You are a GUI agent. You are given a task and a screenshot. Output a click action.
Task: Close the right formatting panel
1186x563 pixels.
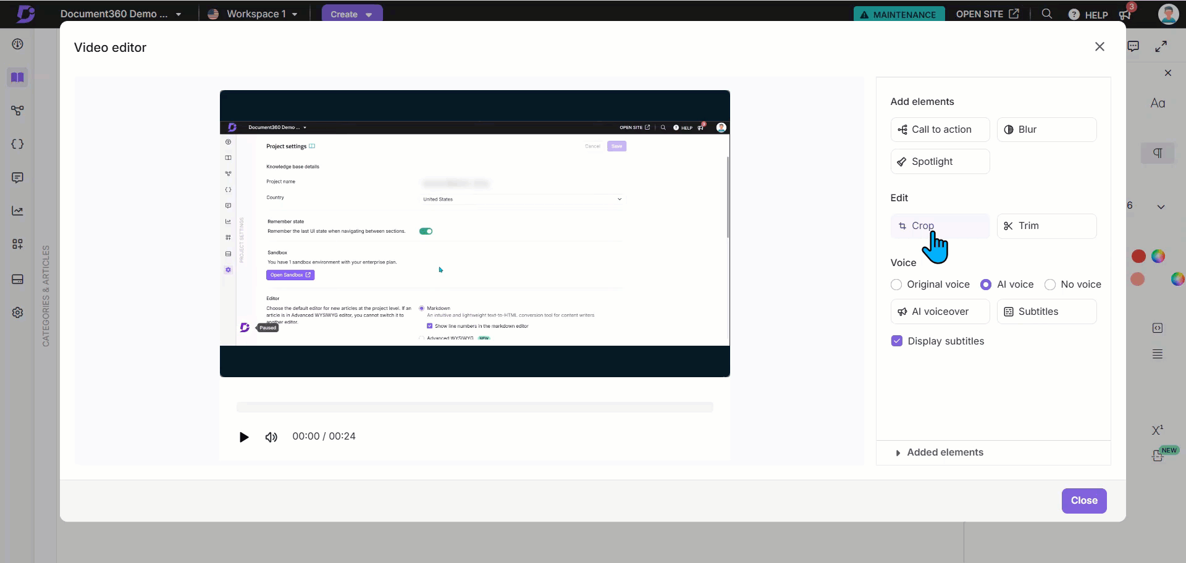1167,73
